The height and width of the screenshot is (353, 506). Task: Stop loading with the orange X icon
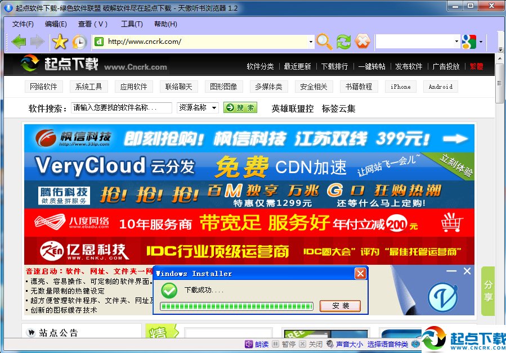click(x=362, y=42)
